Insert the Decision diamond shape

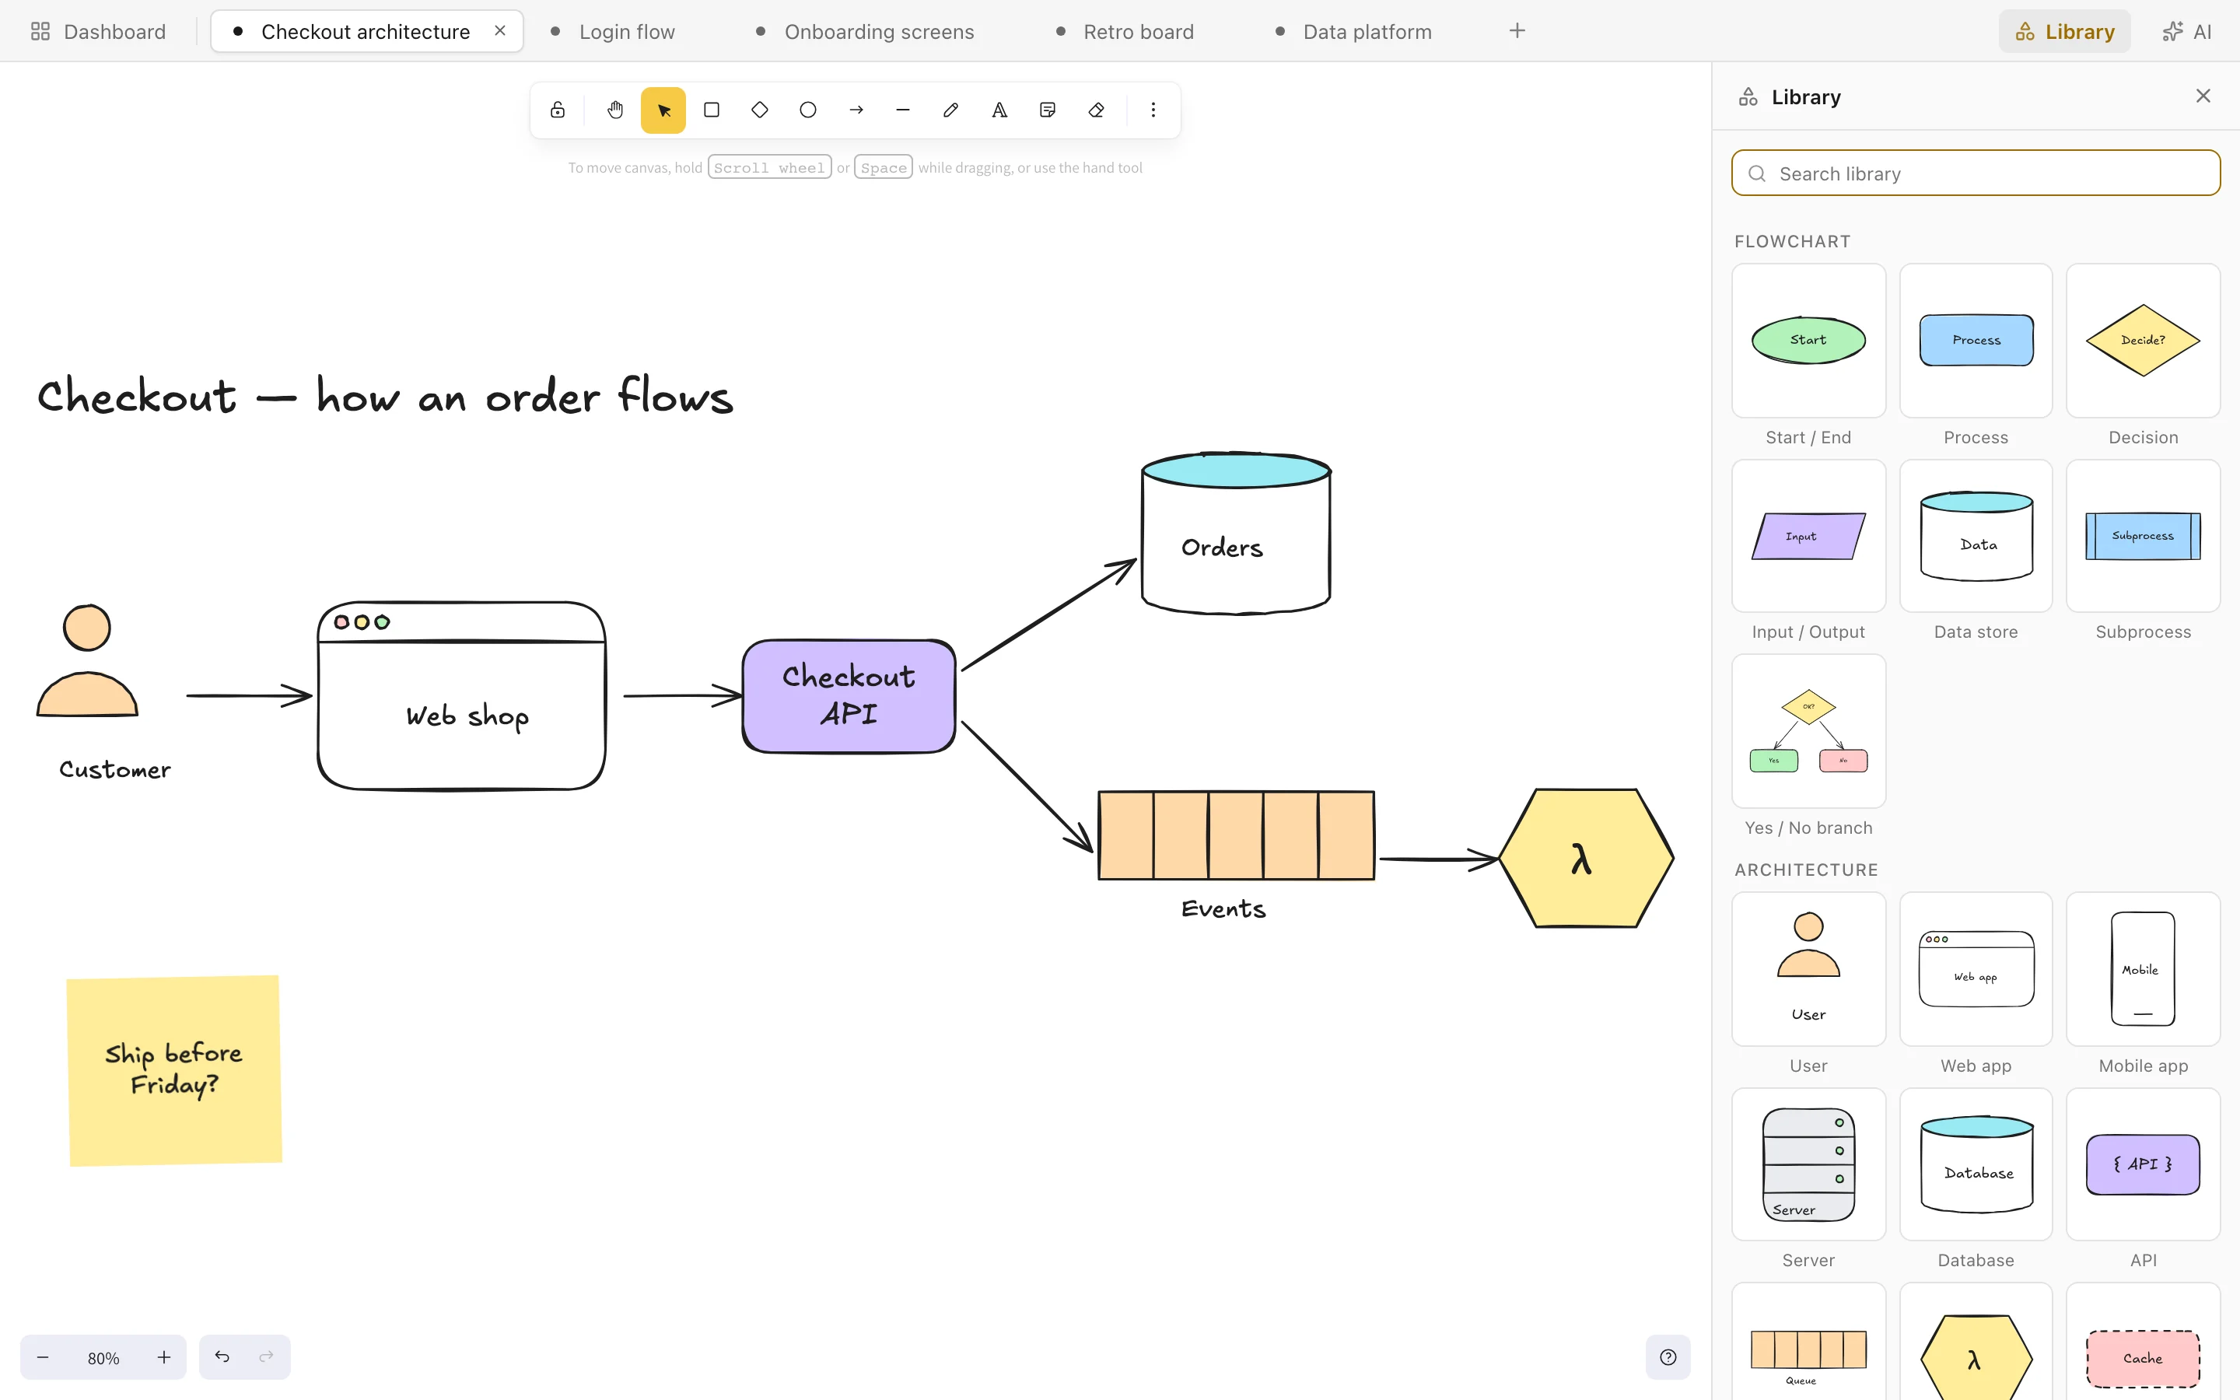[x=2143, y=341]
